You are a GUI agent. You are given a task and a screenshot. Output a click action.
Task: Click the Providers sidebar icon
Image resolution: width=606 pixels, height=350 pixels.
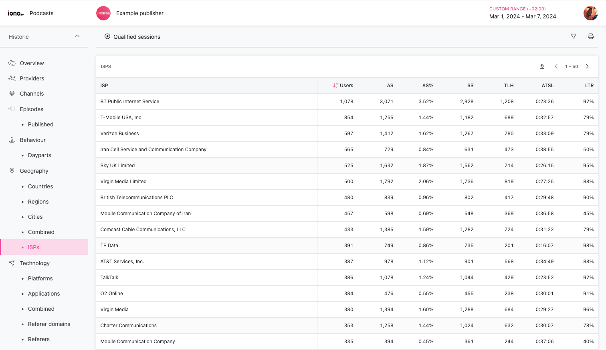pos(12,78)
